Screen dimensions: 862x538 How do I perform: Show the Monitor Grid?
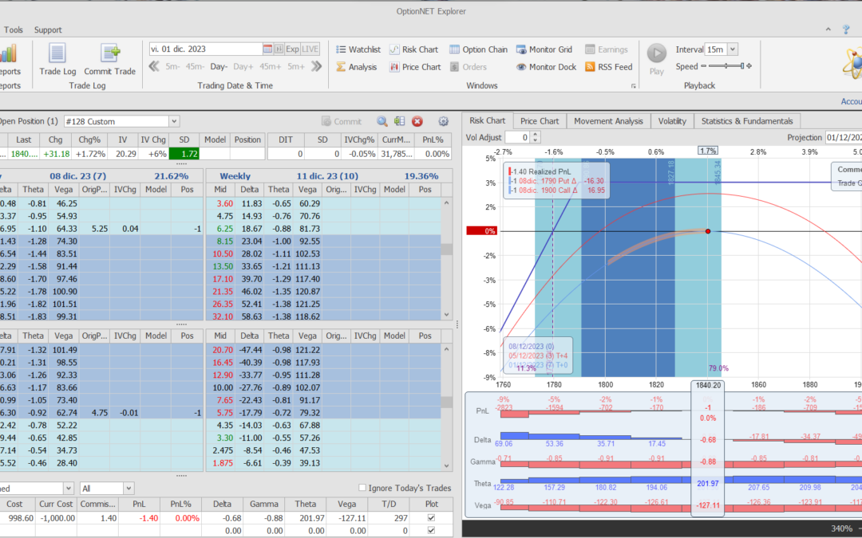(546, 49)
